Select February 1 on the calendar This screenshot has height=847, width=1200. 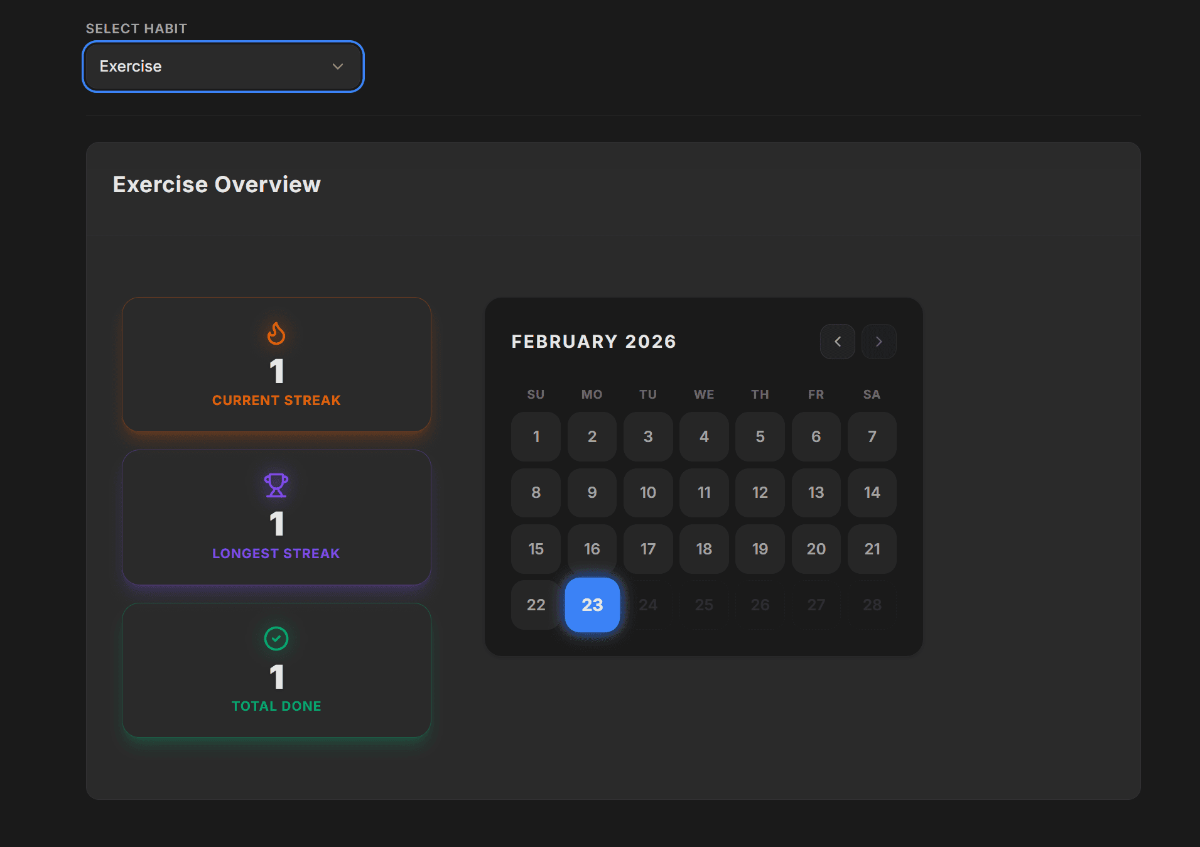coord(536,436)
